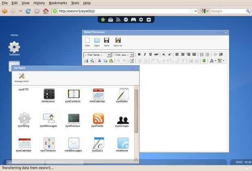Launch the eyeContacts app

click(x=73, y=96)
